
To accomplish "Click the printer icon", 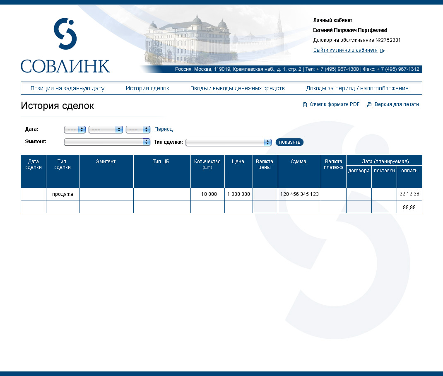I will [370, 105].
